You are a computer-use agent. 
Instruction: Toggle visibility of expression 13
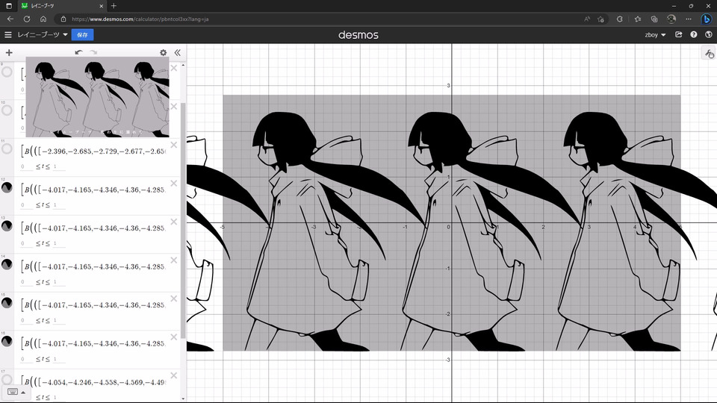(7, 225)
